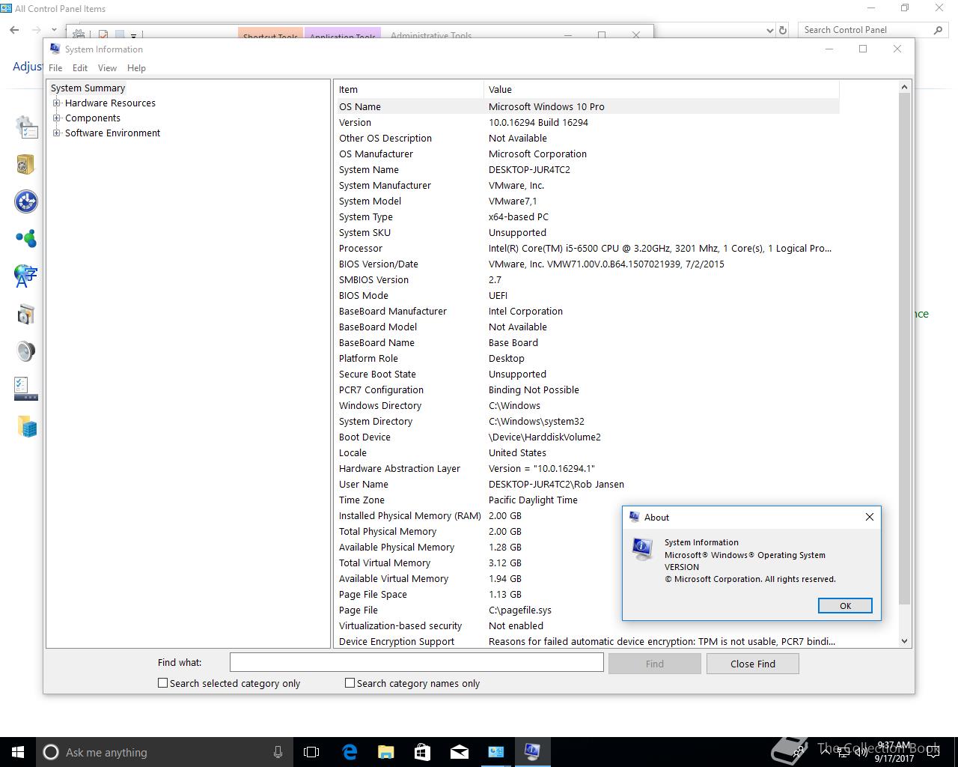Select the Processor row
This screenshot has height=767, width=958.
(x=588, y=248)
